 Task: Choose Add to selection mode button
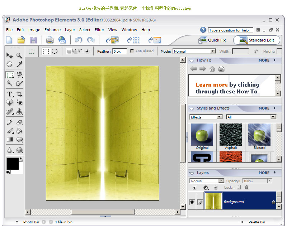pos(75,51)
